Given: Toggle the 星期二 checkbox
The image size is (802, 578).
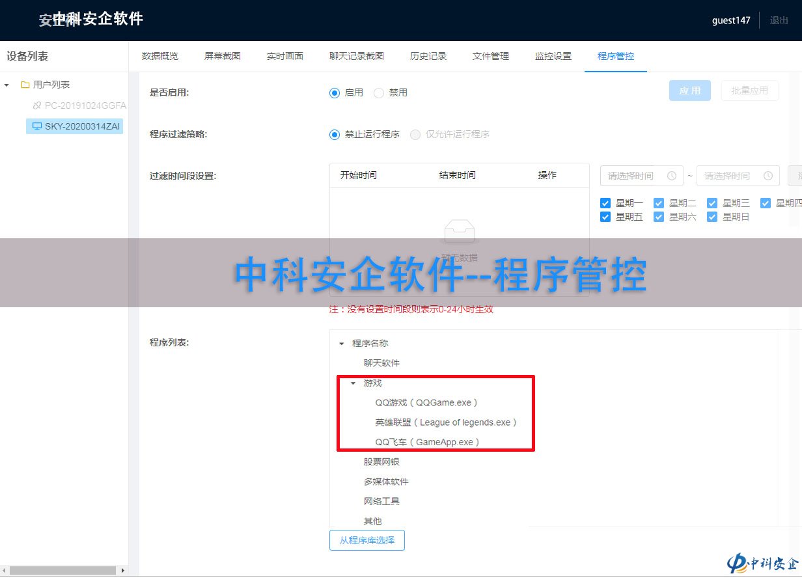Looking at the screenshot, I should pos(659,203).
